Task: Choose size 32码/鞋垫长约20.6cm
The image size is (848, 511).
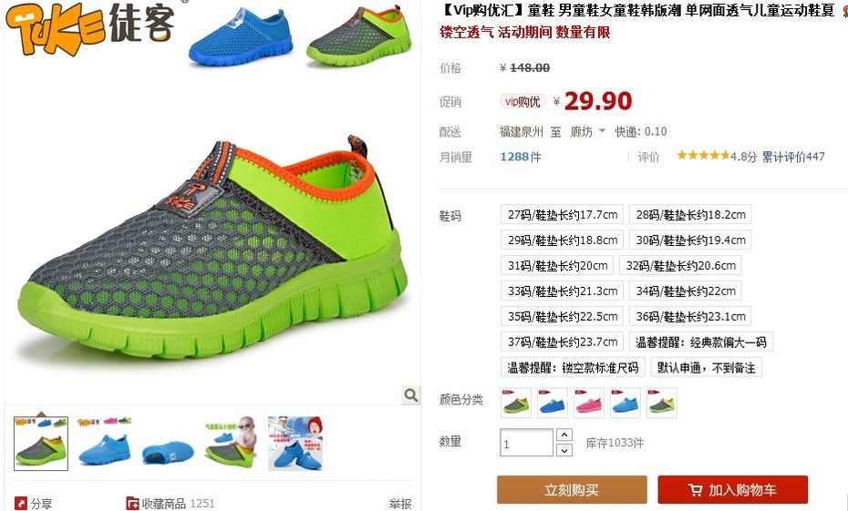Action: coord(680,265)
